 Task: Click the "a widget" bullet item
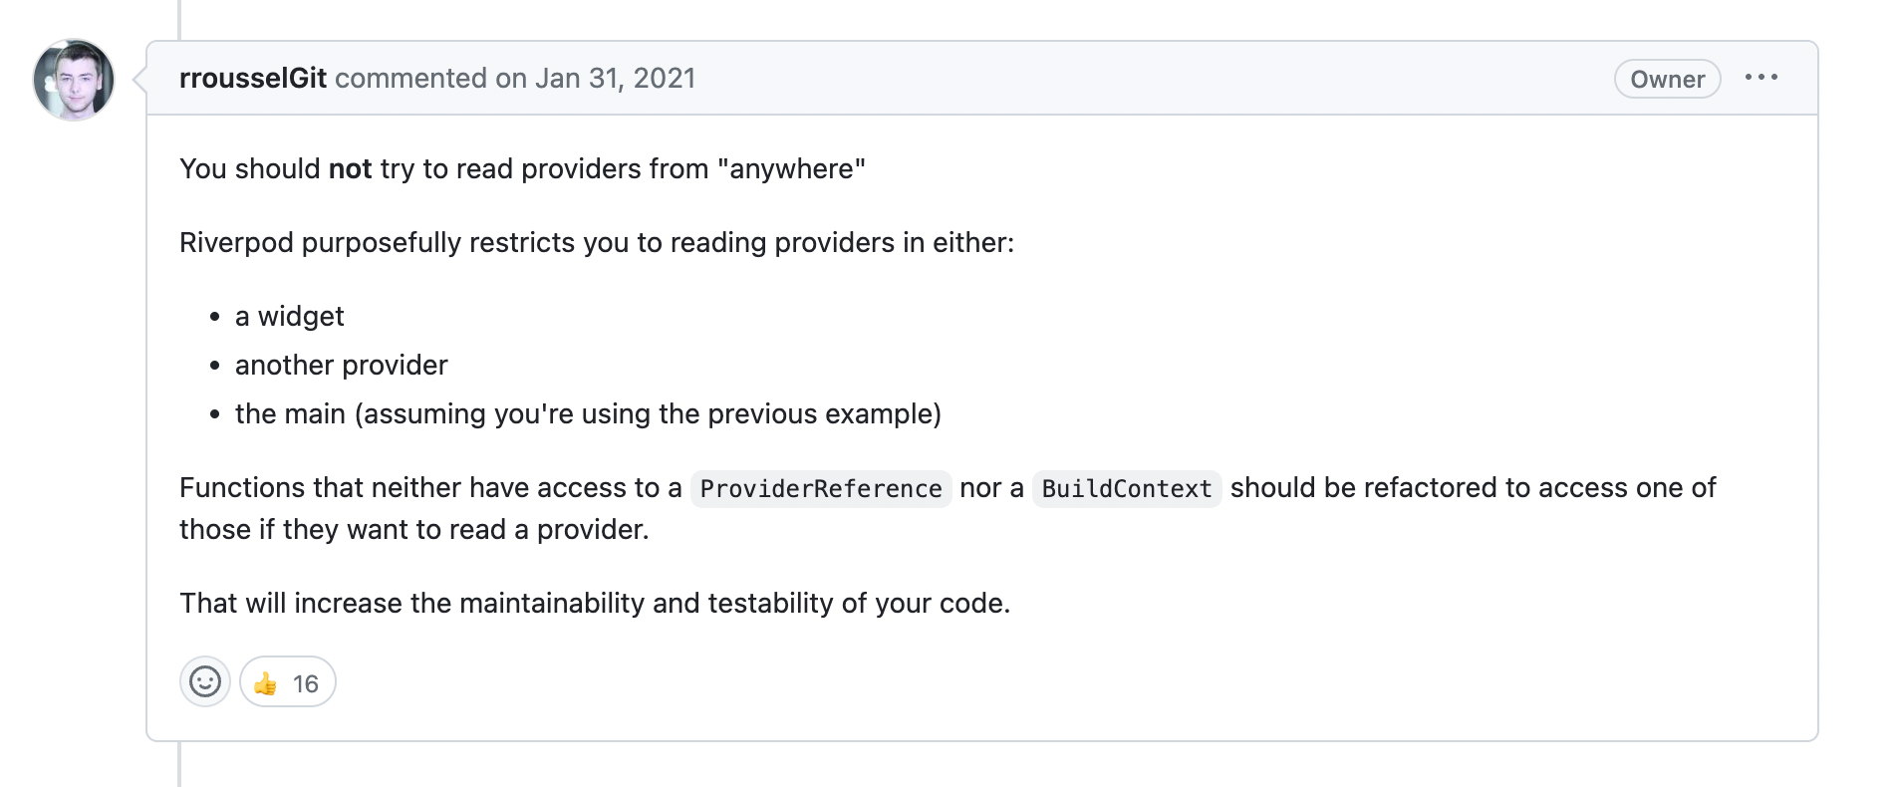[289, 316]
